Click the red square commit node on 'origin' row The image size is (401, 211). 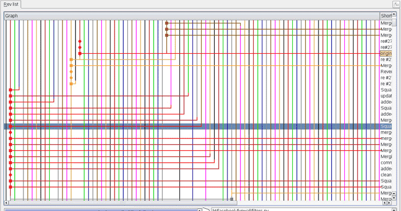80,54
